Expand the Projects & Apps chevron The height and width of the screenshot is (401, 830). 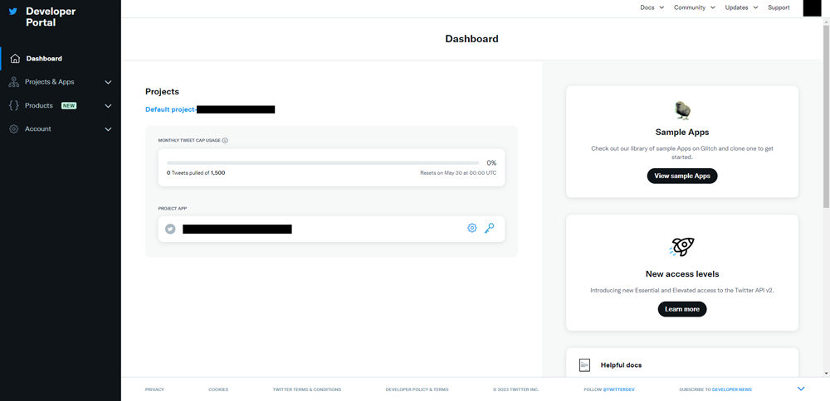tap(109, 82)
